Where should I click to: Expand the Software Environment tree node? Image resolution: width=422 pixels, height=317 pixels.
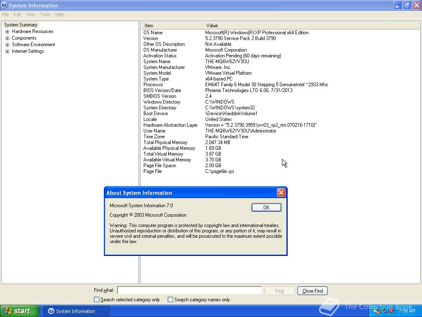(7, 45)
